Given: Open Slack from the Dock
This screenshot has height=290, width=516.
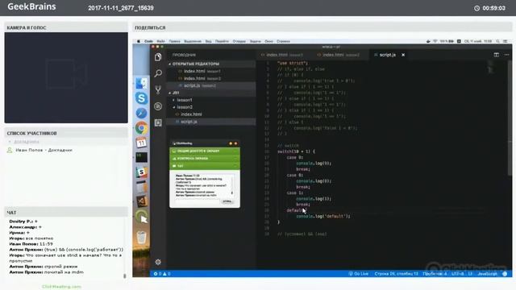Looking at the screenshot, I should [142, 172].
